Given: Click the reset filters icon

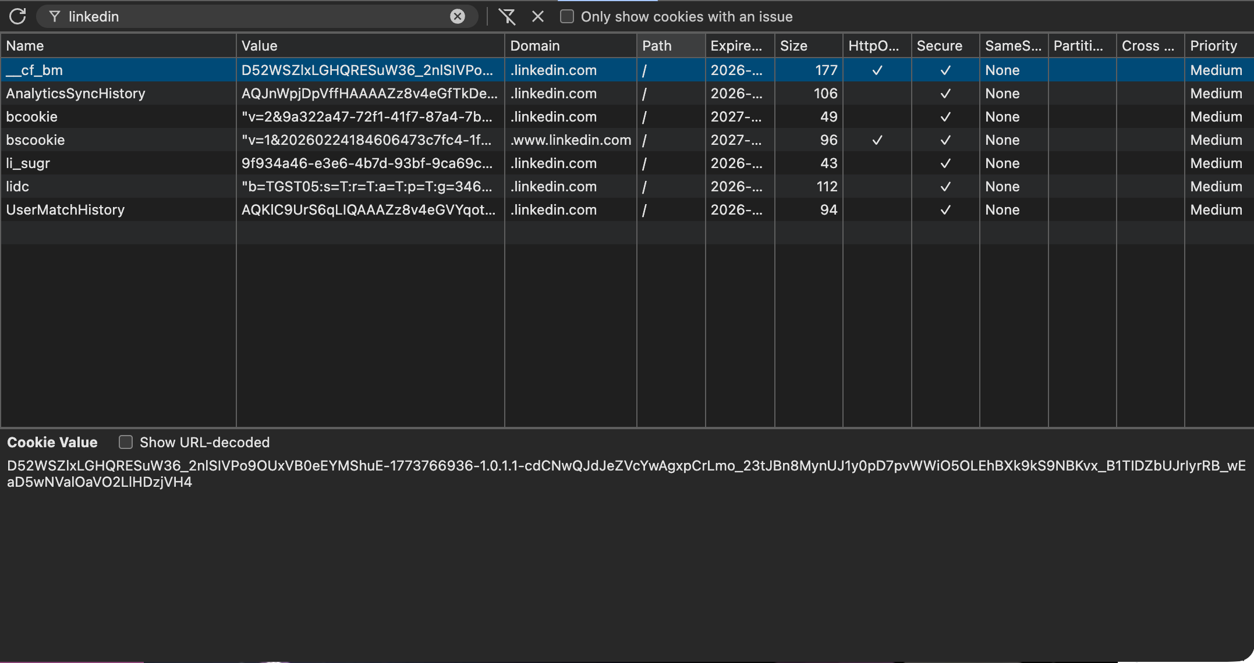Looking at the screenshot, I should tap(508, 16).
